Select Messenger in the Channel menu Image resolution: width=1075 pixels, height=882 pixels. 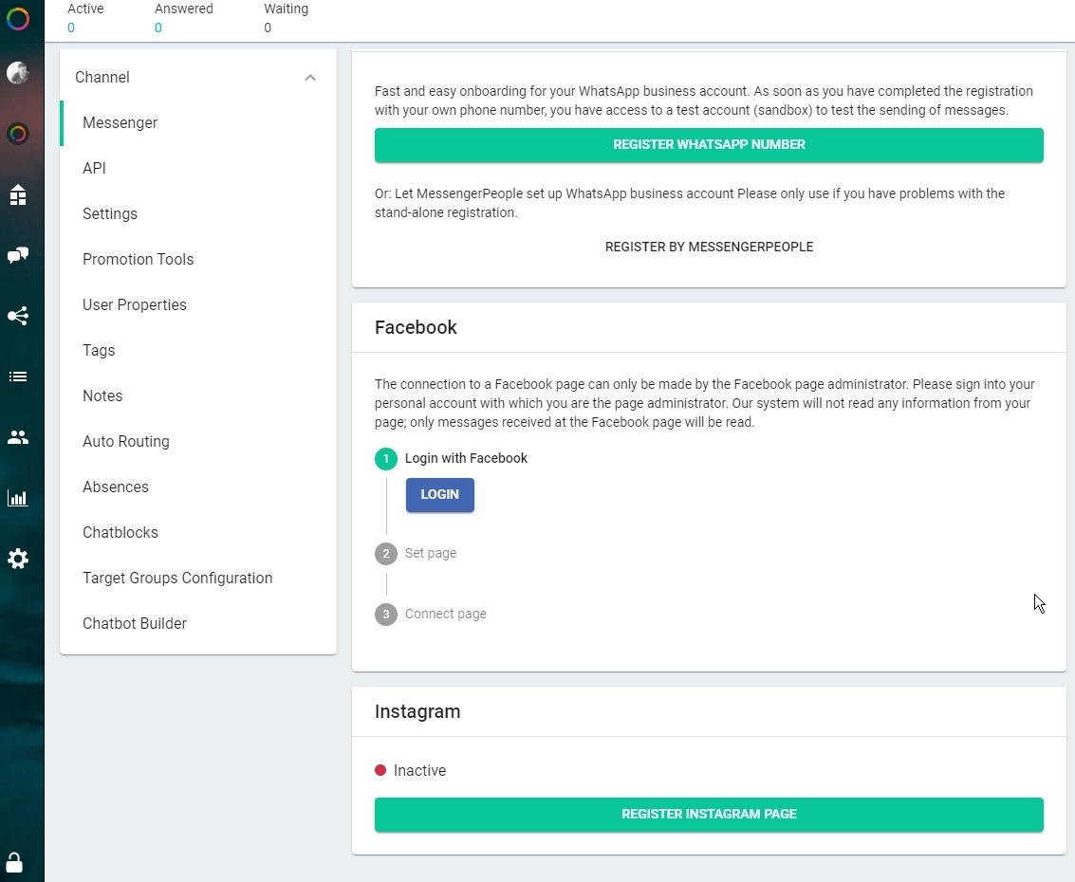pyautogui.click(x=198, y=122)
